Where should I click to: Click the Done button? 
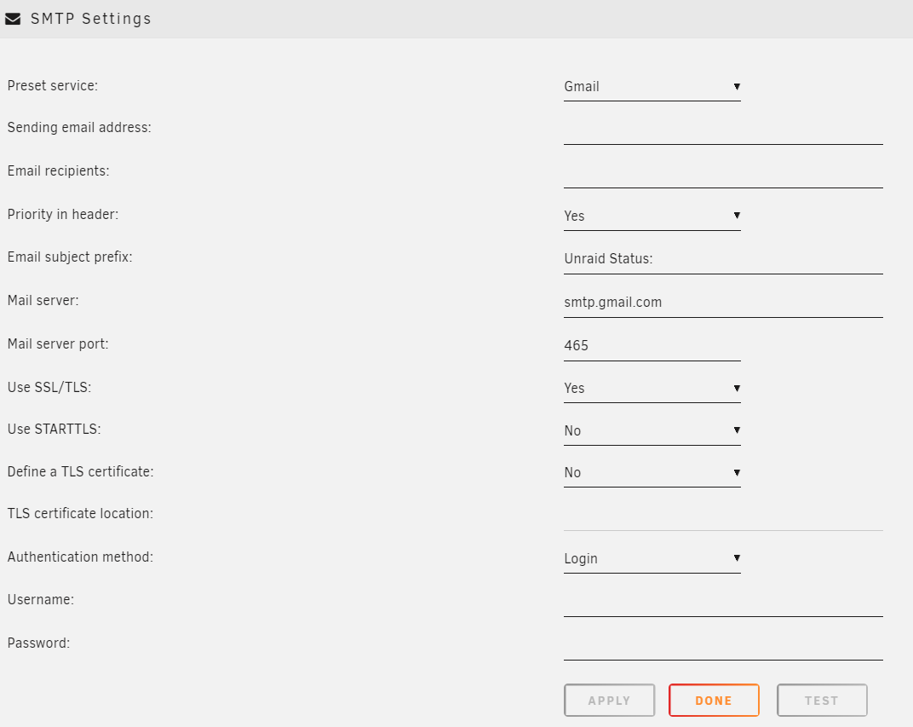click(x=714, y=701)
